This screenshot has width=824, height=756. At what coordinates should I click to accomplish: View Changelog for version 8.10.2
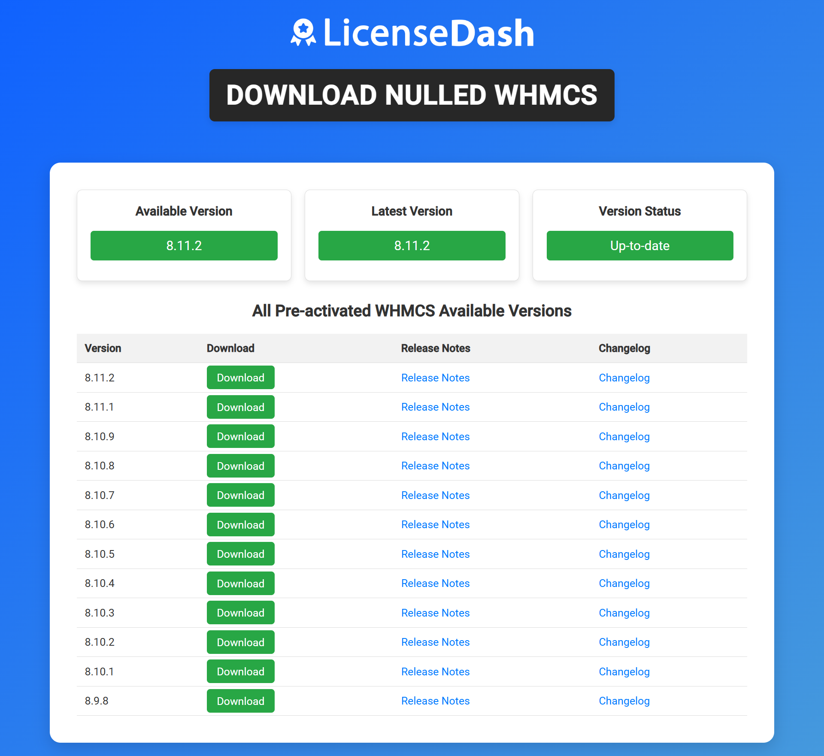(x=624, y=642)
